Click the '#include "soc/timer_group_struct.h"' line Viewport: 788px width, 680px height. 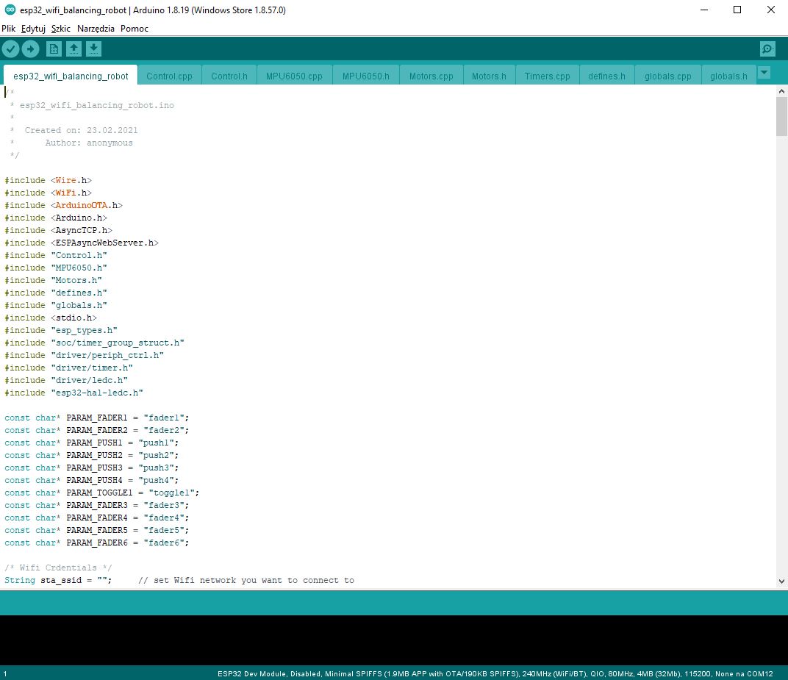click(95, 343)
